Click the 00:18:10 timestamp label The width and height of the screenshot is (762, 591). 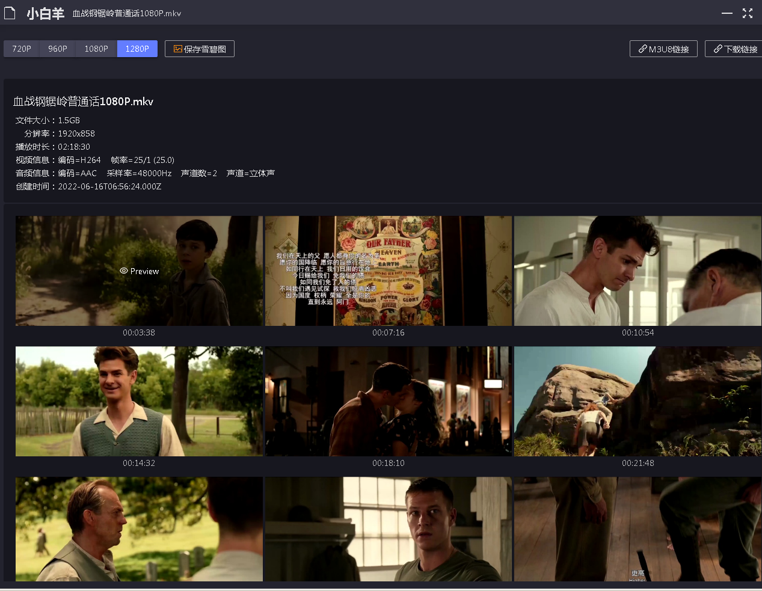click(x=389, y=463)
